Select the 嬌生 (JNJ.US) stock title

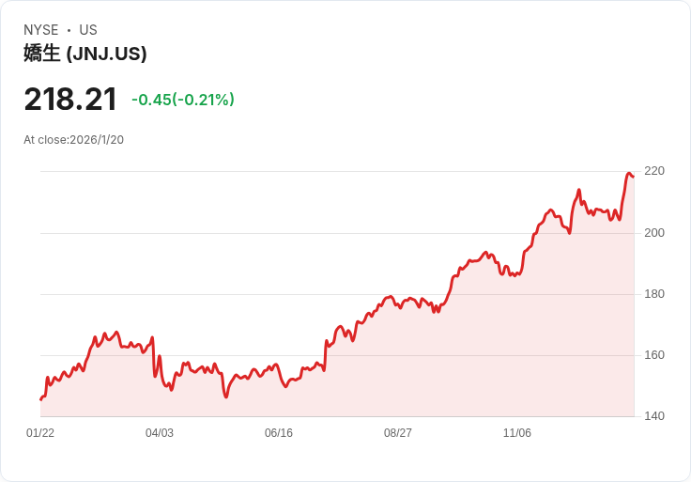85,54
